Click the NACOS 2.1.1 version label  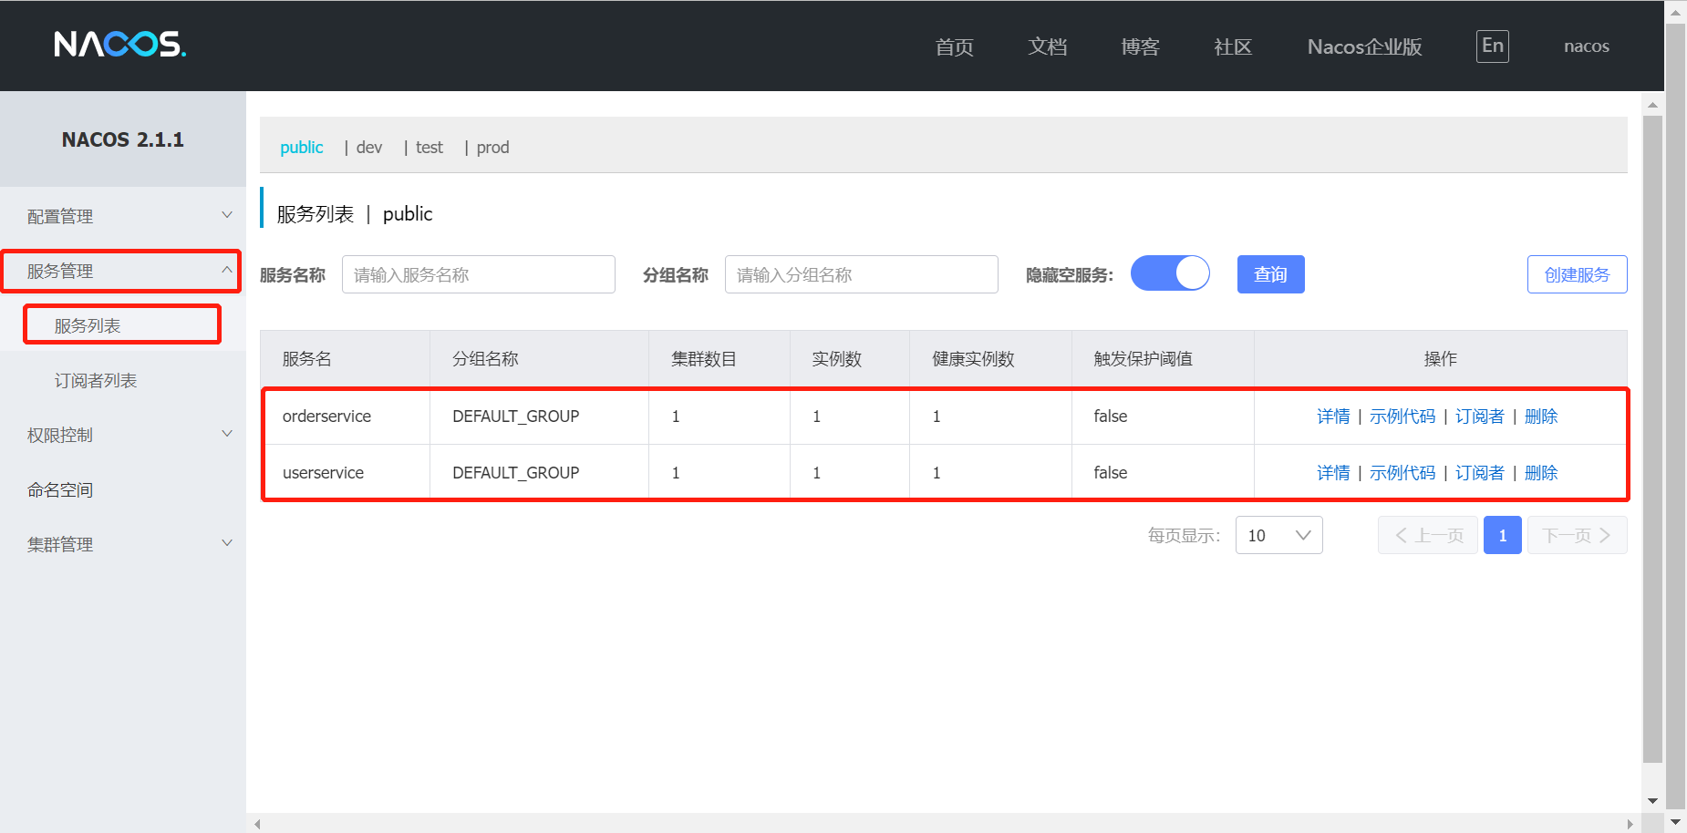pyautogui.click(x=123, y=139)
